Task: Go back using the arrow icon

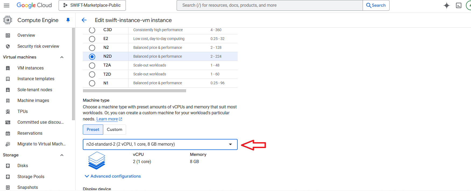Action: (x=84, y=20)
